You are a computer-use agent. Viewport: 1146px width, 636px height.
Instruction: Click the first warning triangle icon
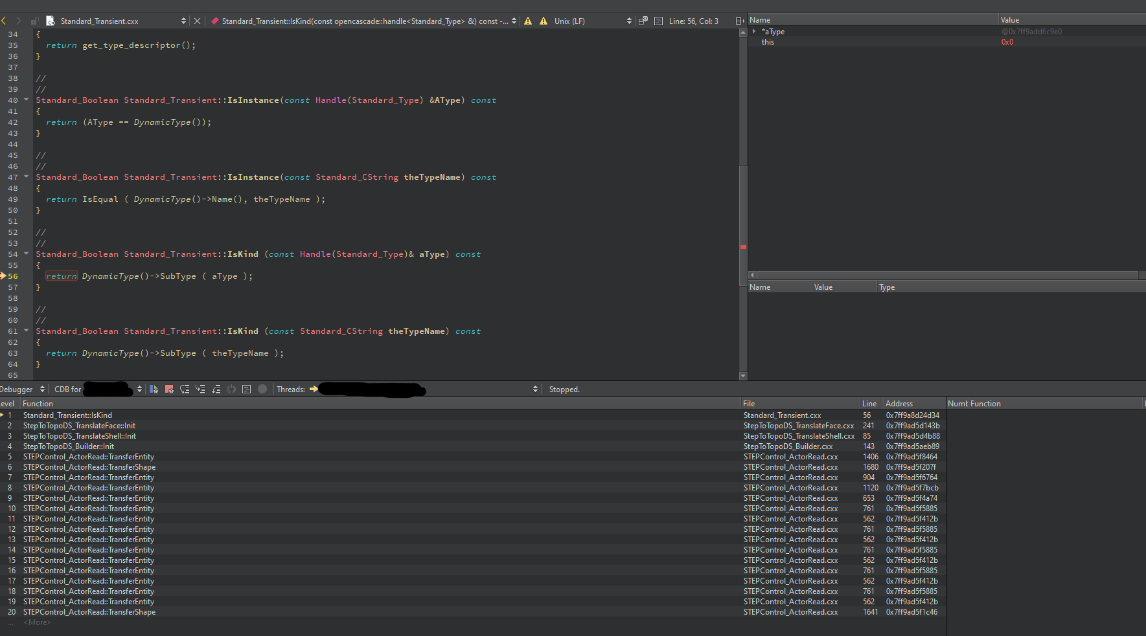[528, 21]
